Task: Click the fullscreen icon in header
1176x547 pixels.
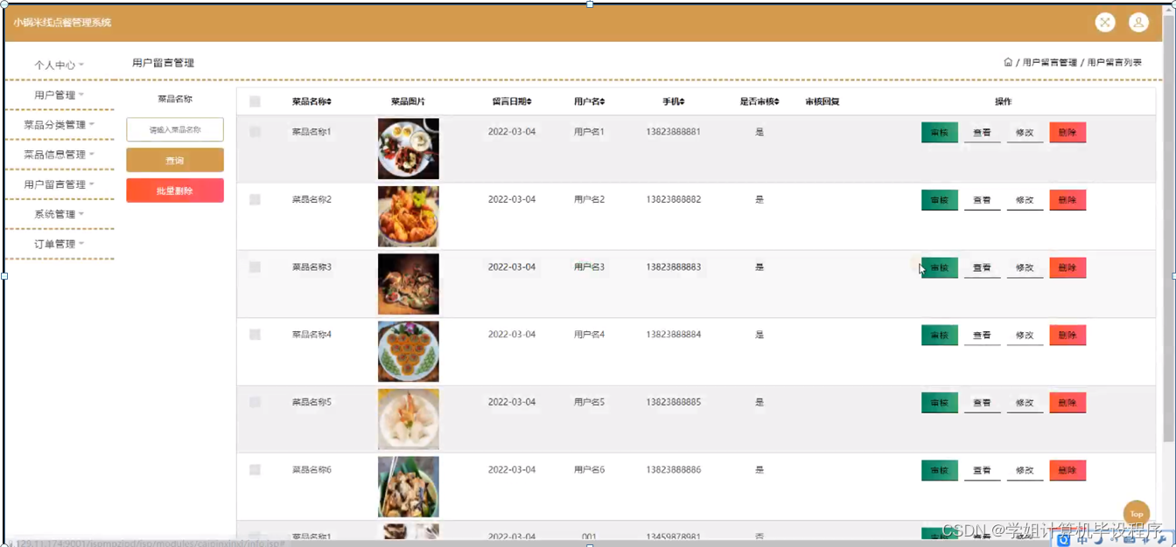Action: click(x=1105, y=23)
